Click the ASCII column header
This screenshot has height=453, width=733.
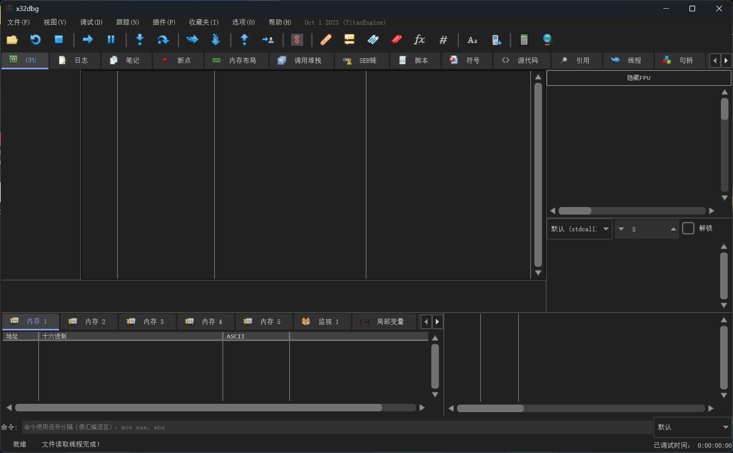click(x=256, y=336)
